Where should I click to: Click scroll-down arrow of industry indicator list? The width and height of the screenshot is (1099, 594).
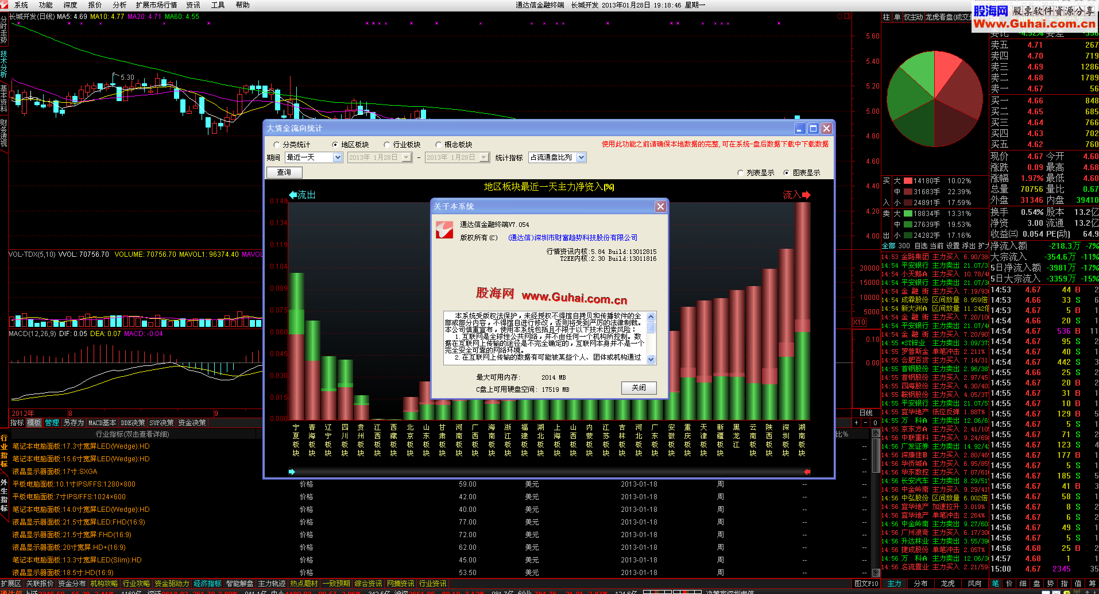tap(876, 573)
